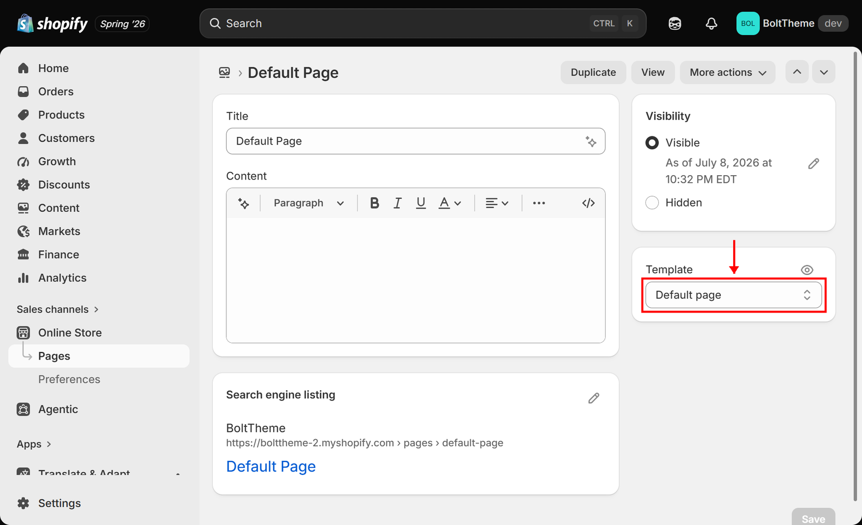Expand the Apps section
Viewport: 862px width, 525px height.
coord(34,444)
